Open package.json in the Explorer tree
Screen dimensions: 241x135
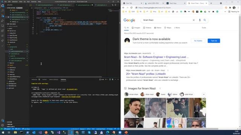[12, 84]
